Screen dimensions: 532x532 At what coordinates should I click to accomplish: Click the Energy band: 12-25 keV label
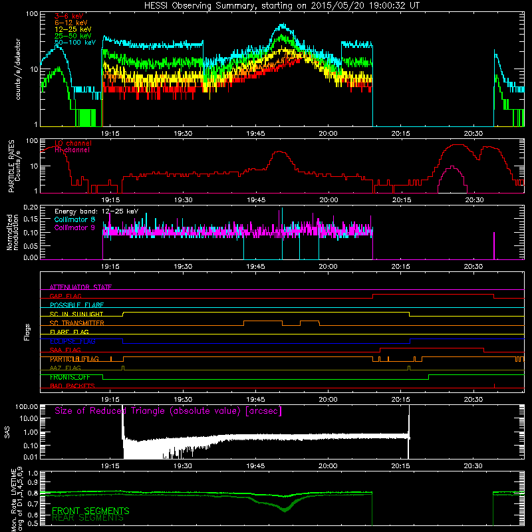[x=96, y=211]
